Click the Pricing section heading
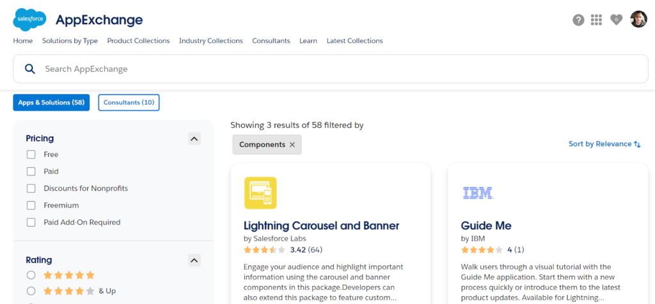 pyautogui.click(x=40, y=138)
